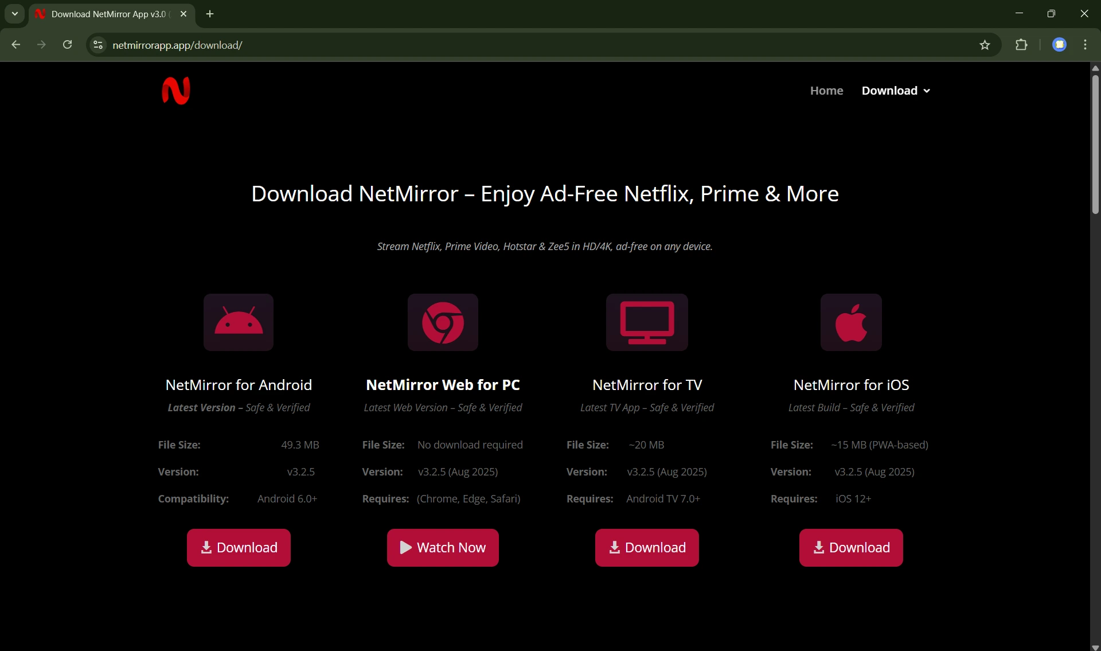This screenshot has width=1101, height=651.
Task: Click the NetMirror for Android heading
Action: click(239, 385)
